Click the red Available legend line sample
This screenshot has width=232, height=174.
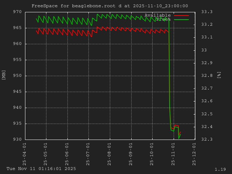(181, 15)
